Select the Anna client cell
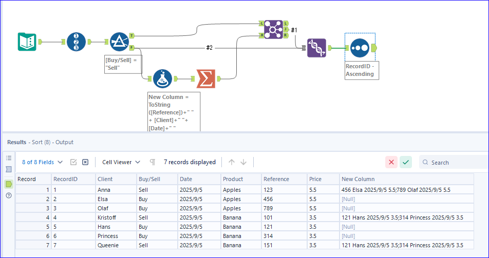The image size is (489, 258). click(x=116, y=190)
